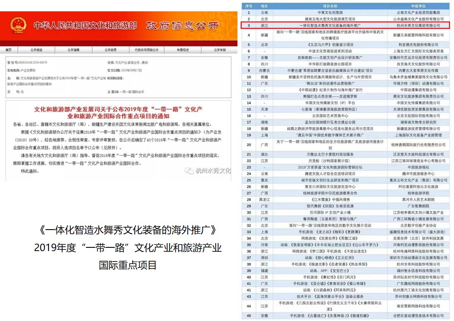Screen dimensions: 454x321
Task: Open the 公开指南 tab
Action: (x=74, y=50)
